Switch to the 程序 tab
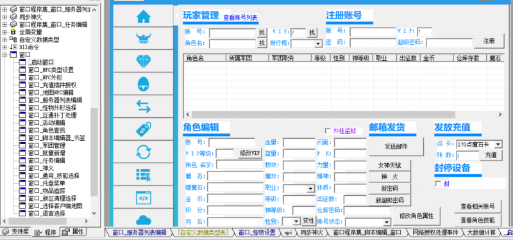 point(46,232)
